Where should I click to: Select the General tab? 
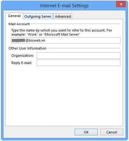[14, 16]
